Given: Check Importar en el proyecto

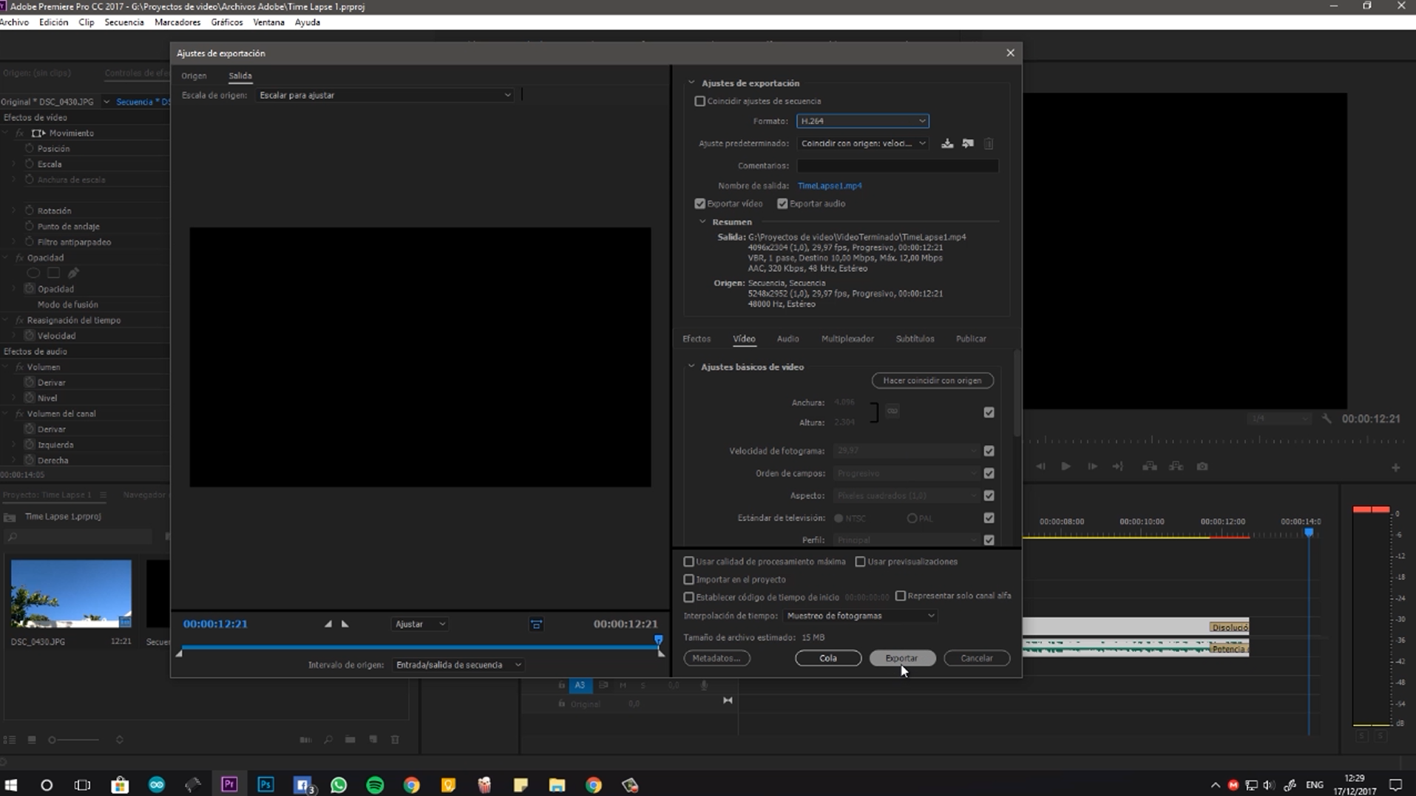Looking at the screenshot, I should click(x=688, y=579).
